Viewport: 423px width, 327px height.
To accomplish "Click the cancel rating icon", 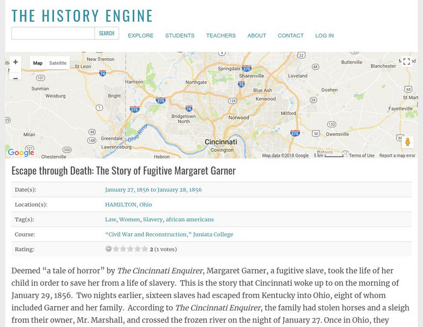I will click(x=108, y=249).
